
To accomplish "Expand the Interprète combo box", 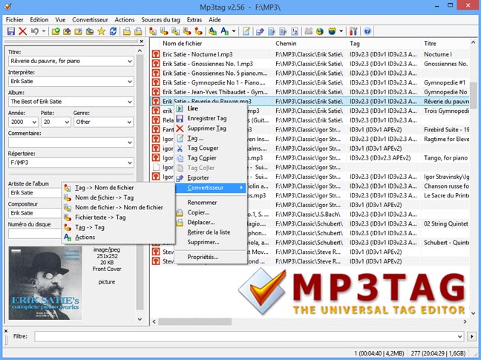I will click(130, 82).
